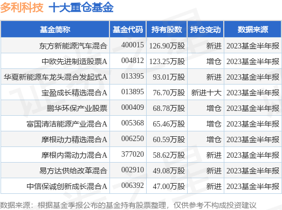This screenshot has height=210, width=282.
Task: Click fund code 006250
Action: (x=133, y=139)
